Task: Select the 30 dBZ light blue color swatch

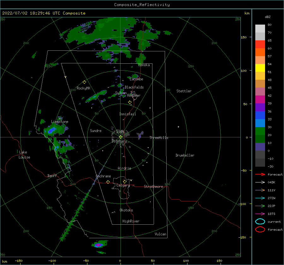Action: point(260,123)
